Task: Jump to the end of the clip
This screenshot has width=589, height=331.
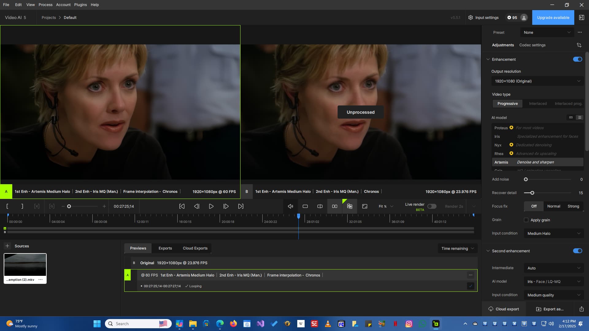Action: pos(241,206)
